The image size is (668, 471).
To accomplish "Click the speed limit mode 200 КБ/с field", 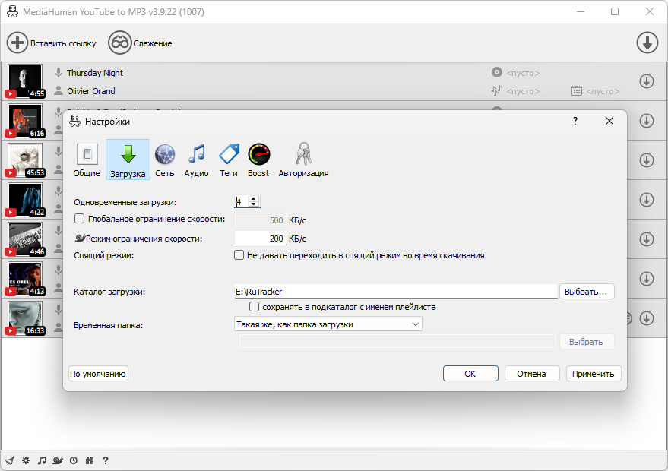I will pyautogui.click(x=261, y=239).
